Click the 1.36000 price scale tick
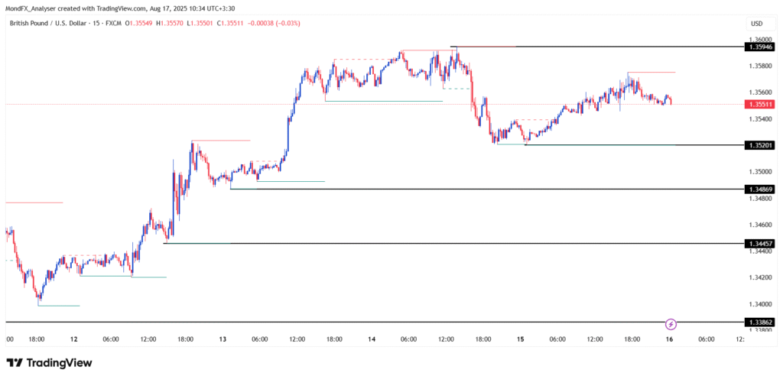This screenshot has height=379, width=783. click(x=762, y=39)
